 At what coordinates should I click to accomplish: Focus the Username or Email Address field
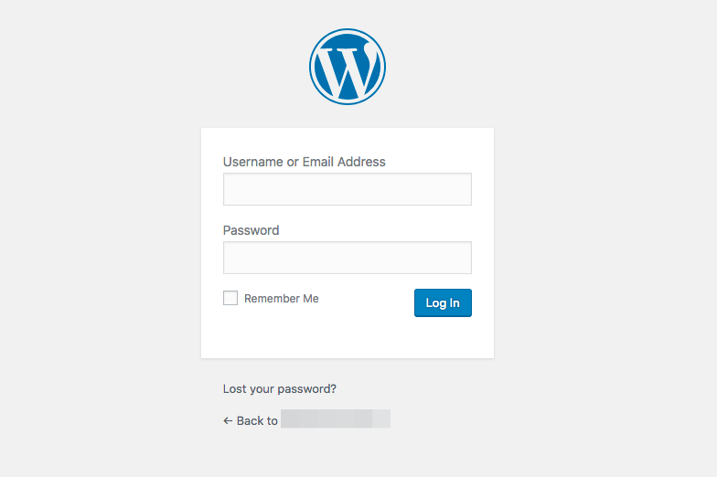[348, 189]
